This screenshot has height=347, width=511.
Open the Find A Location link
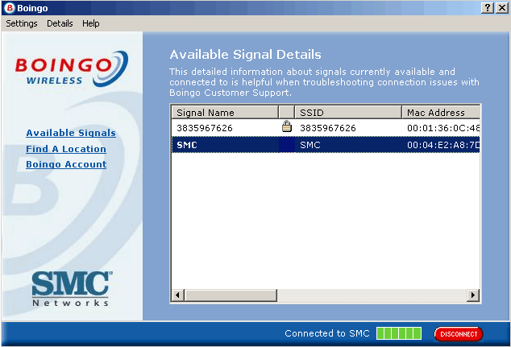coord(66,149)
